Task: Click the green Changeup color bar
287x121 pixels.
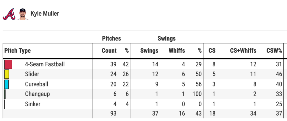Action: coord(5,94)
